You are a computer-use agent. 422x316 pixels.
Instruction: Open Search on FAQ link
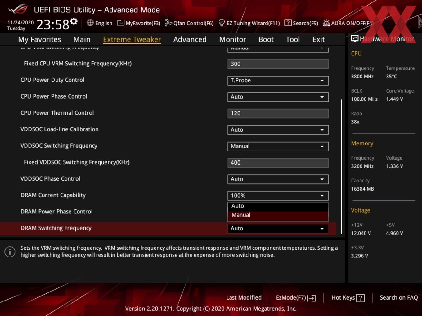coord(399,298)
